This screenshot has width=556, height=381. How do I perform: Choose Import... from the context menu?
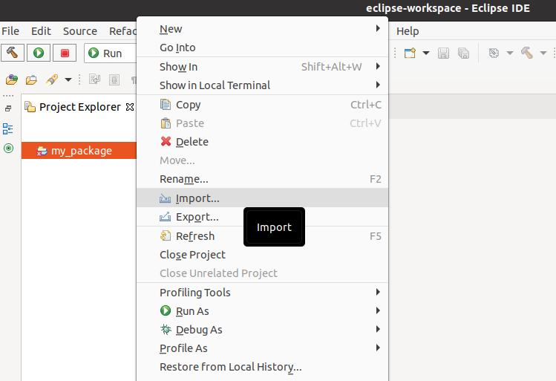coord(197,198)
